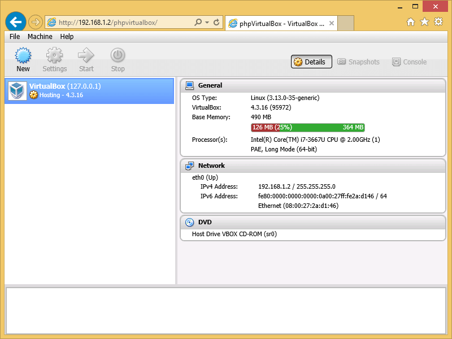Image resolution: width=452 pixels, height=339 pixels.
Task: Open the File menu
Action: [x=15, y=37]
